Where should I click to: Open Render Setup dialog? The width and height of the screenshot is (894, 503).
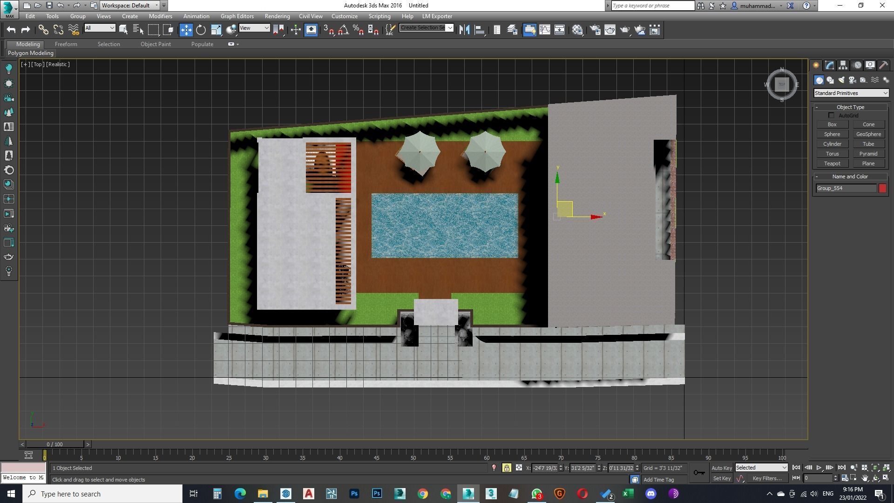coord(595,30)
